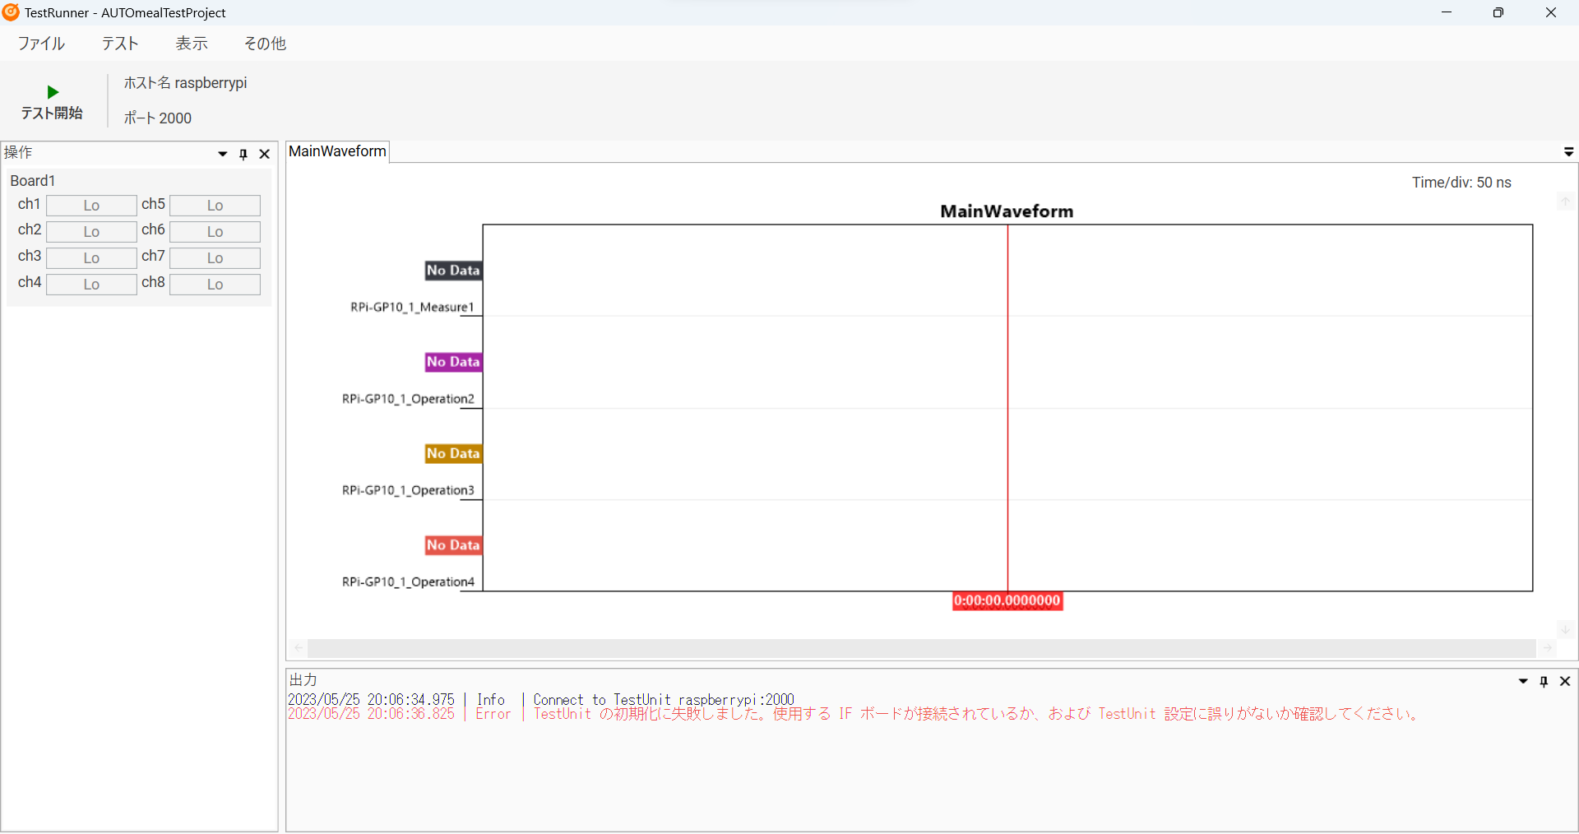Open the ファイル menu
Image resolution: width=1579 pixels, height=834 pixels.
pos(41,44)
